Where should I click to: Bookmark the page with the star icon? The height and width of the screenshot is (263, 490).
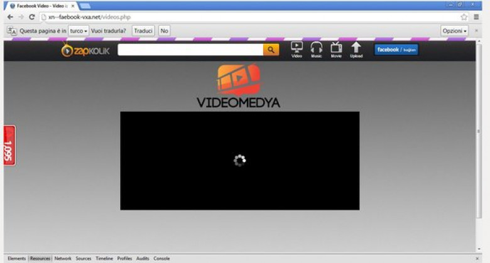(464, 17)
